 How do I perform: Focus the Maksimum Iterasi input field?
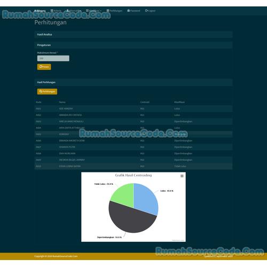point(53,58)
